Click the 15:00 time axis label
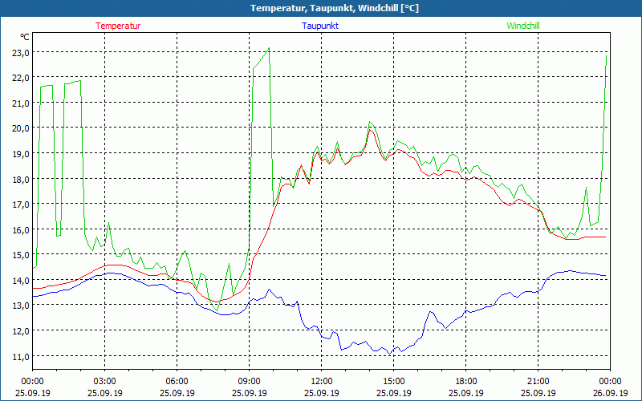Image resolution: width=642 pixels, height=401 pixels. click(x=393, y=381)
